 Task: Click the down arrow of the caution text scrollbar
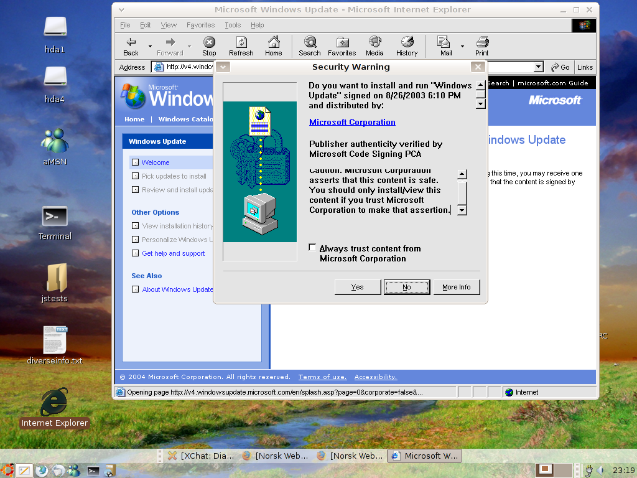coord(462,210)
